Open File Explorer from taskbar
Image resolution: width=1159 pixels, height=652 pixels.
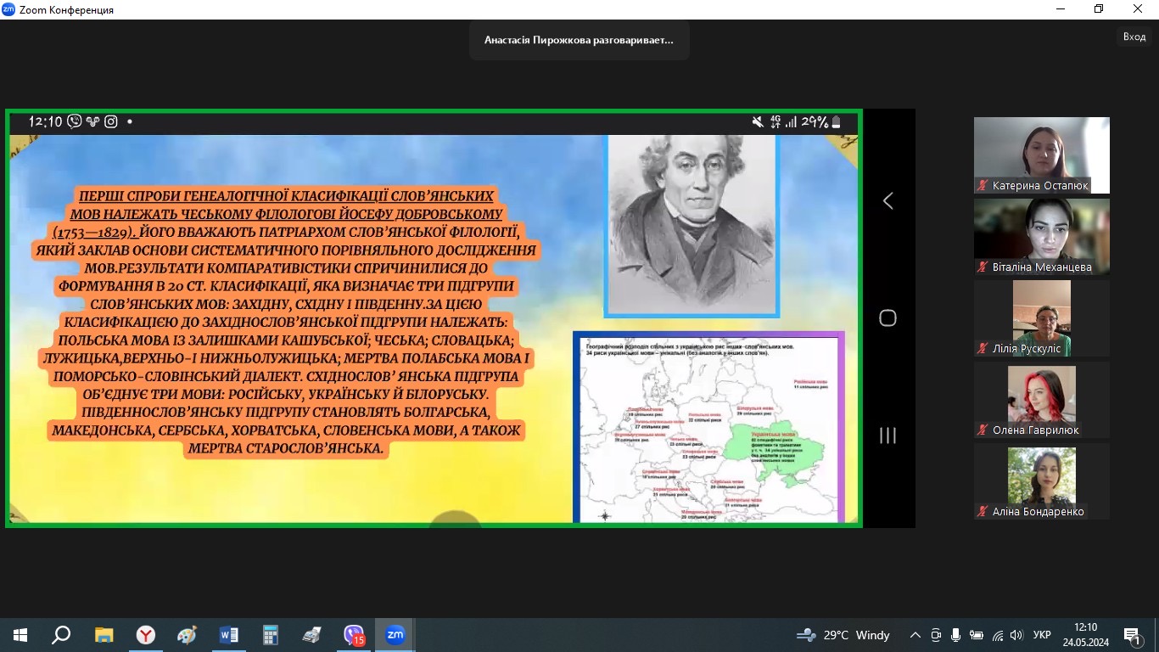coord(104,635)
